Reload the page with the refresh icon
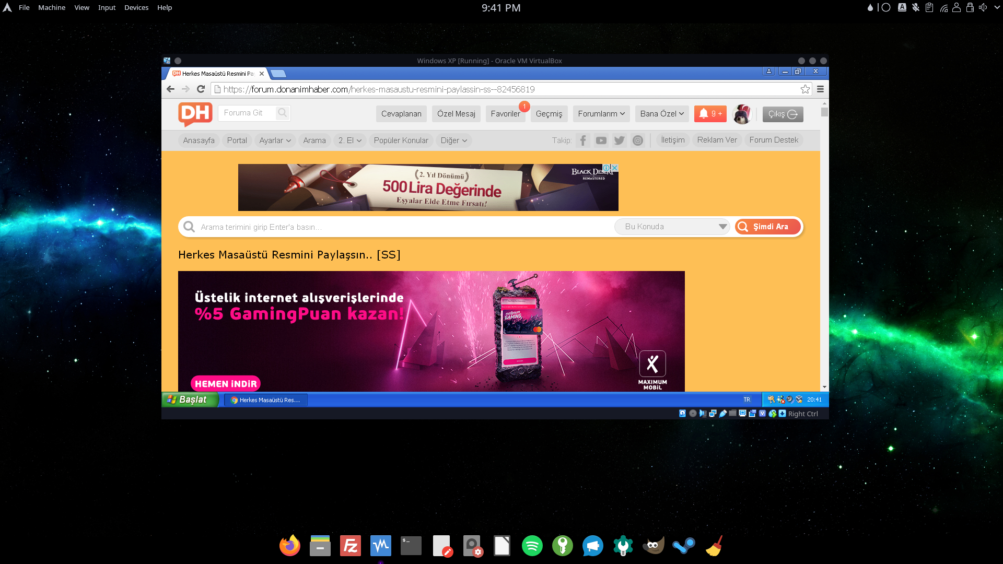The image size is (1003, 564). point(201,89)
